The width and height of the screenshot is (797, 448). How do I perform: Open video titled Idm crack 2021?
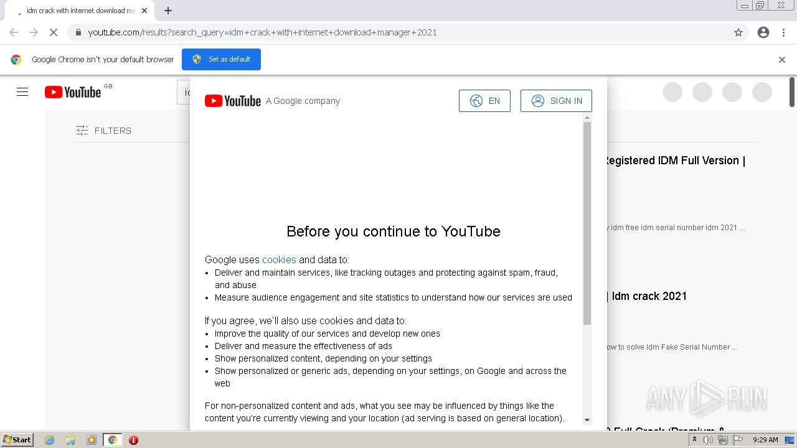tap(648, 296)
